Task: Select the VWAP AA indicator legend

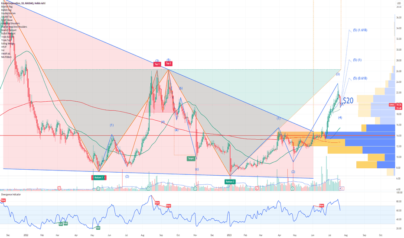Action: point(5,54)
